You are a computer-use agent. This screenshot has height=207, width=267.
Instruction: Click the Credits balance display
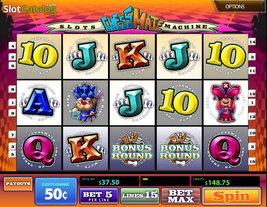[x=226, y=181]
